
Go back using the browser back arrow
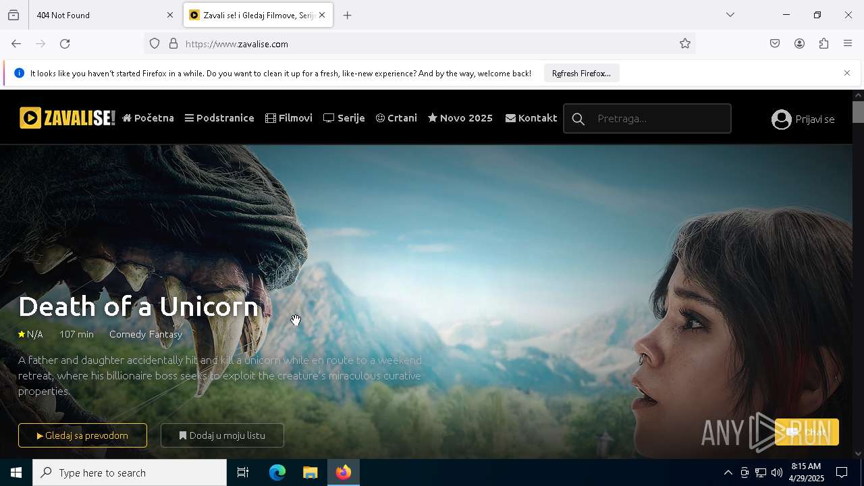tap(16, 44)
